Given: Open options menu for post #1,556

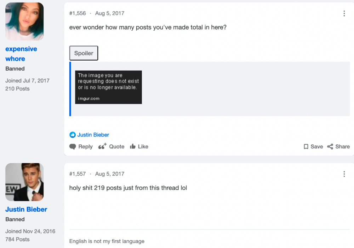Looking at the screenshot, I should click(344, 13).
